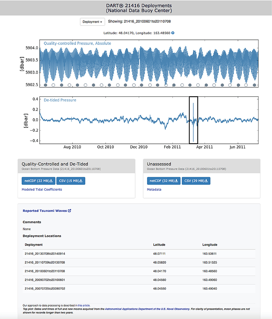Click the De-tided Pressure plot title
272x319 pixels.
pyautogui.click(x=60, y=100)
